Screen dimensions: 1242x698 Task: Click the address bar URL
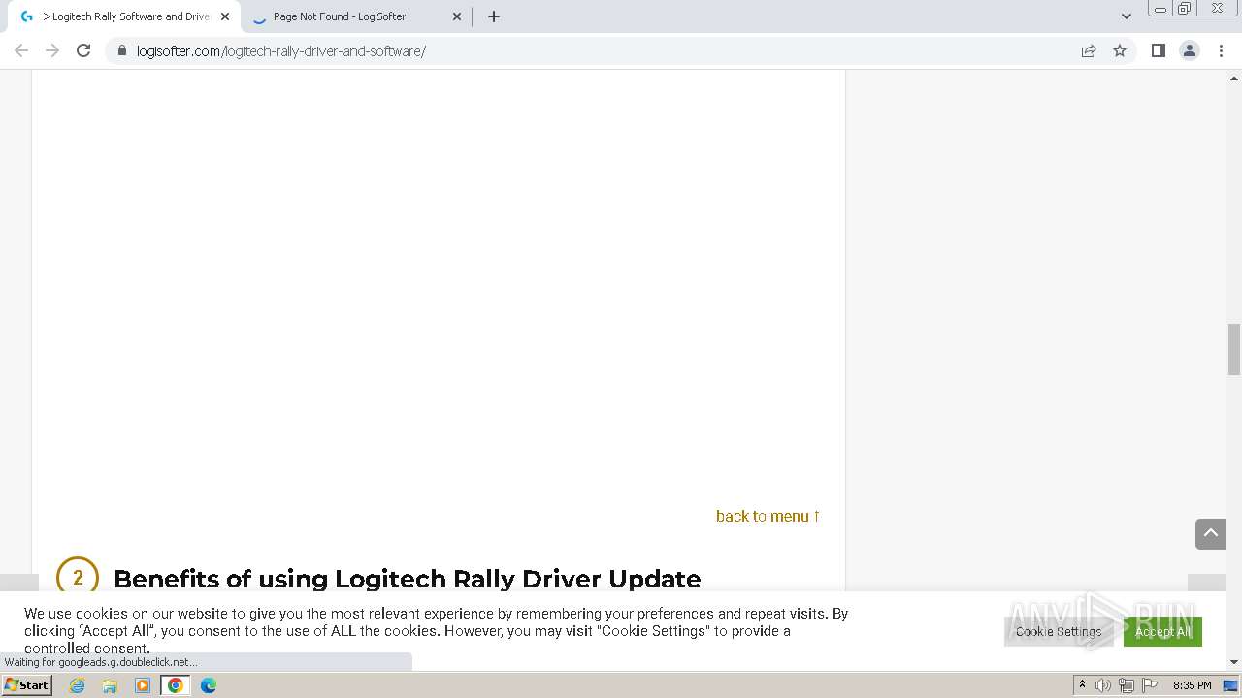pos(281,50)
